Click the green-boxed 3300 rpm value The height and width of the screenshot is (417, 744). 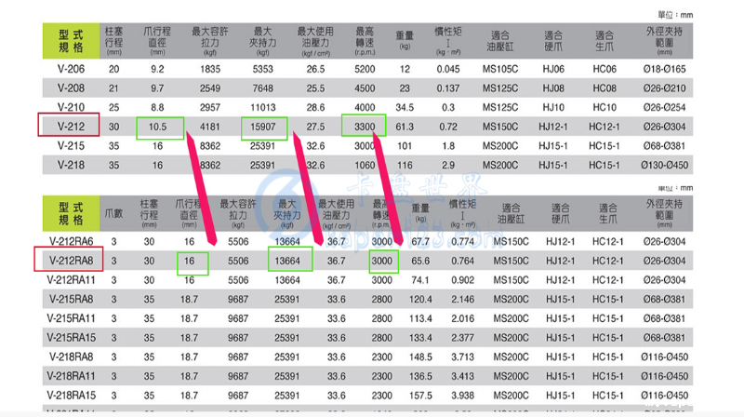363,126
